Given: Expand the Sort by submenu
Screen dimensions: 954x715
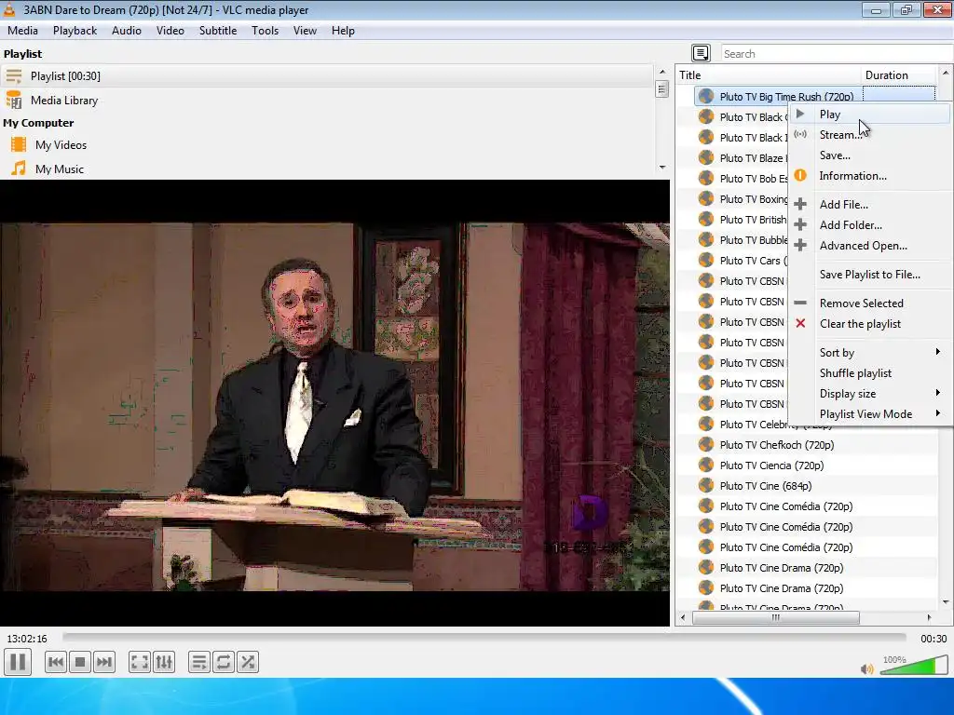Looking at the screenshot, I should [870, 353].
